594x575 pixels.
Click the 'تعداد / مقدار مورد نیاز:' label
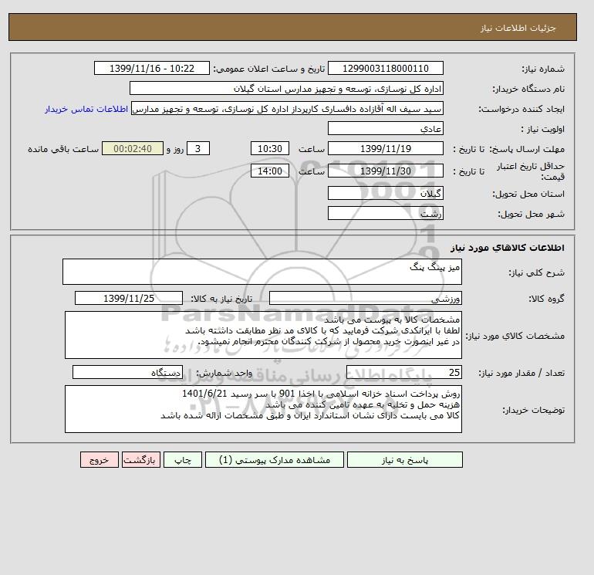pyautogui.click(x=521, y=373)
